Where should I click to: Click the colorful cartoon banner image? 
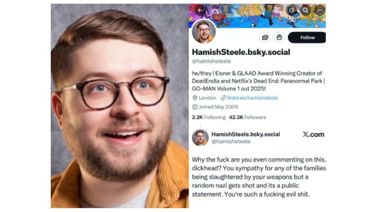coord(257,16)
